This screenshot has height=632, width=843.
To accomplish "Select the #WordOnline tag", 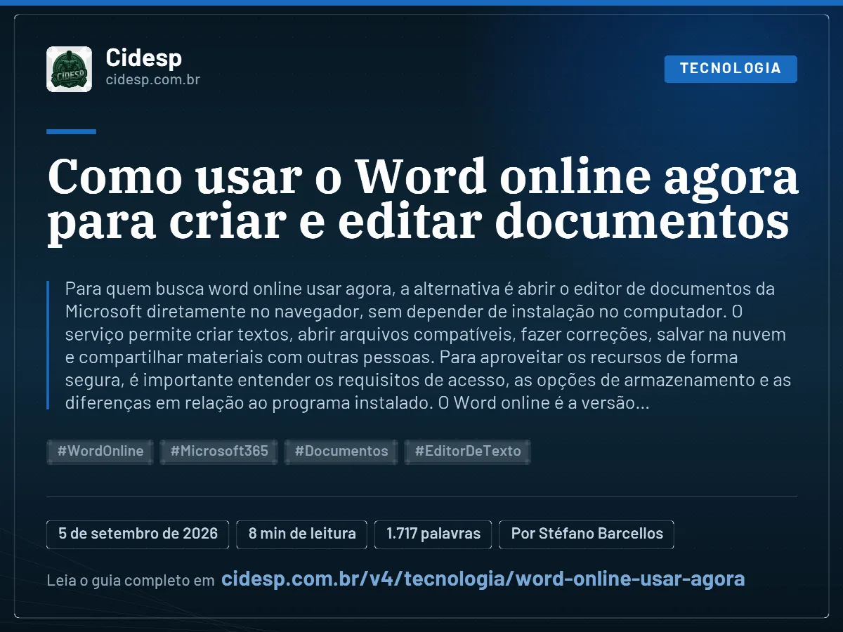I will click(100, 452).
